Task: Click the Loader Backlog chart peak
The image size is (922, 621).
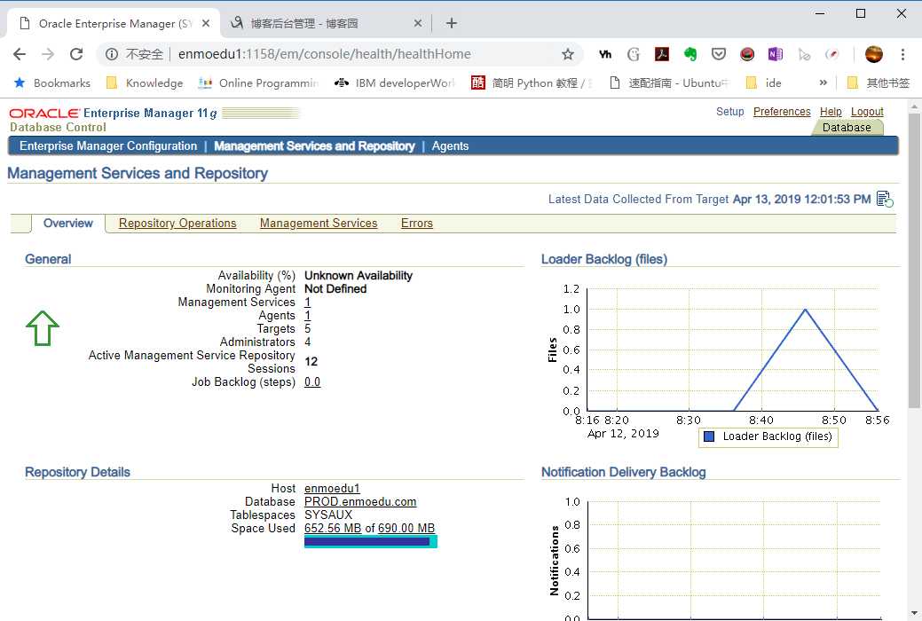Action: [805, 310]
